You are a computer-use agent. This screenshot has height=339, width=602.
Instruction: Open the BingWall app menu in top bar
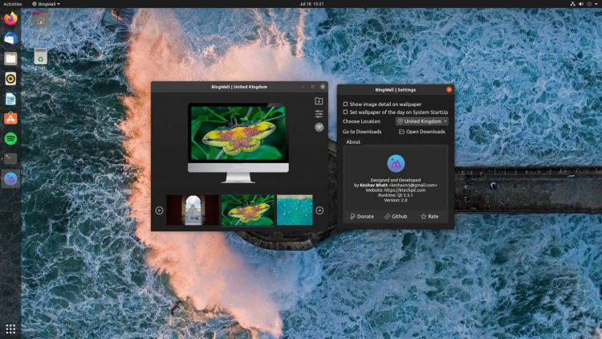(46, 4)
